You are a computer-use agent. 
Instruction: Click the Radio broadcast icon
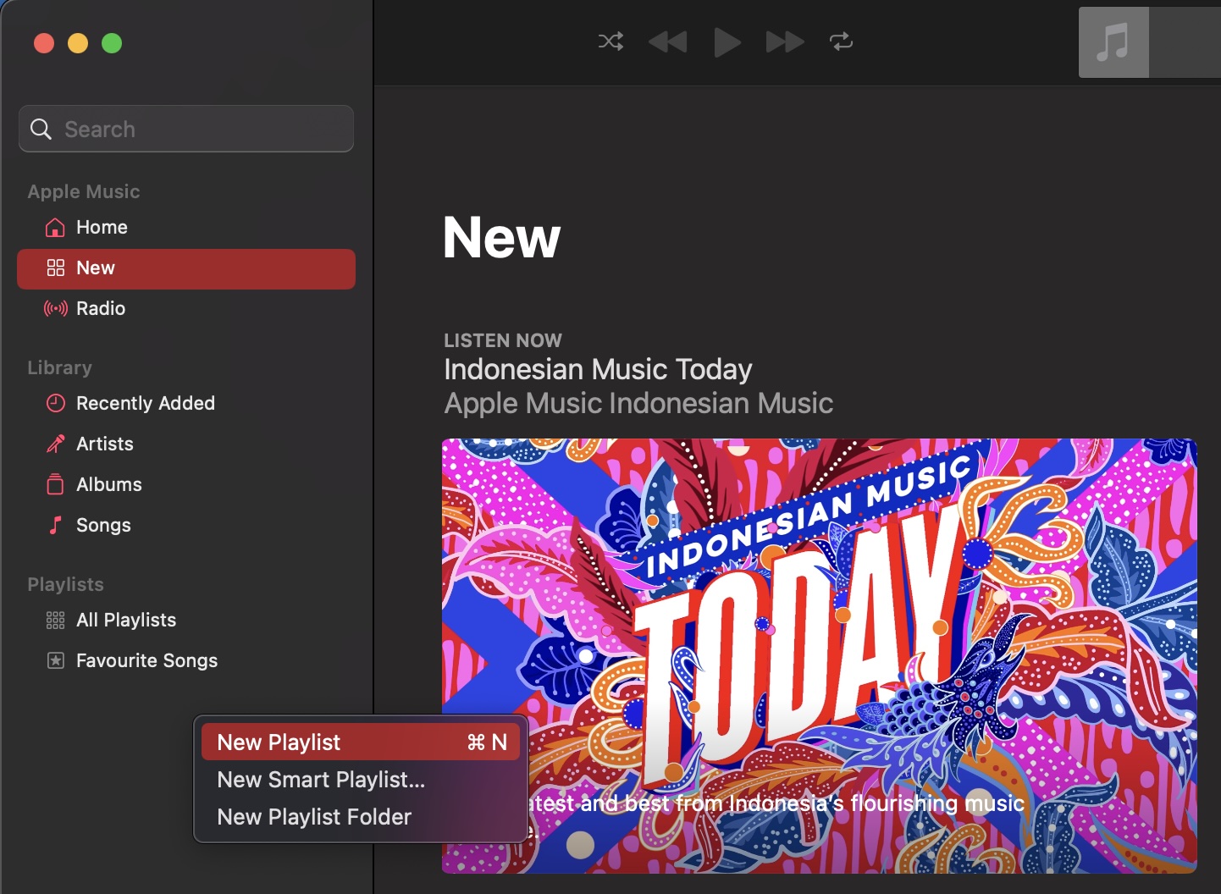(x=55, y=308)
